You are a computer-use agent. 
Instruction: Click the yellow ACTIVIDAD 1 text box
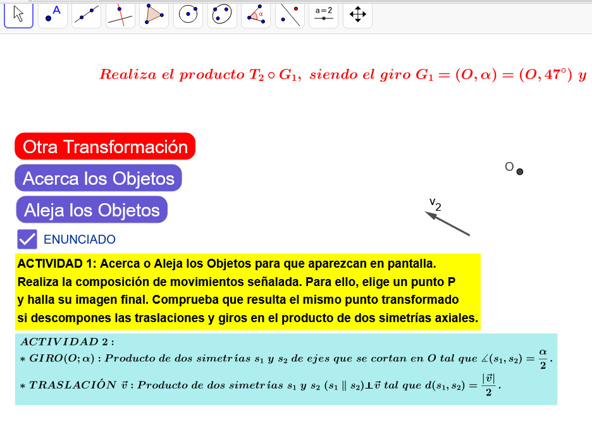point(247,291)
